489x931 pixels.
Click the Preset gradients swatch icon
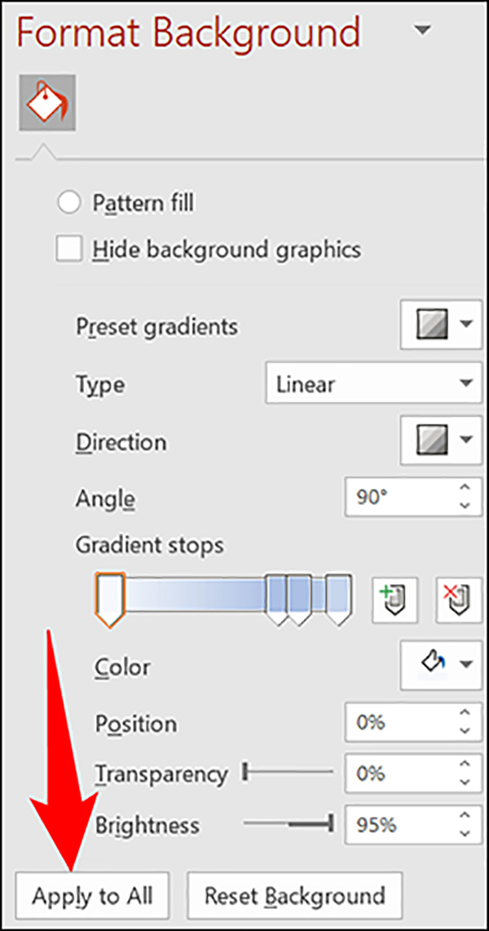click(x=429, y=326)
